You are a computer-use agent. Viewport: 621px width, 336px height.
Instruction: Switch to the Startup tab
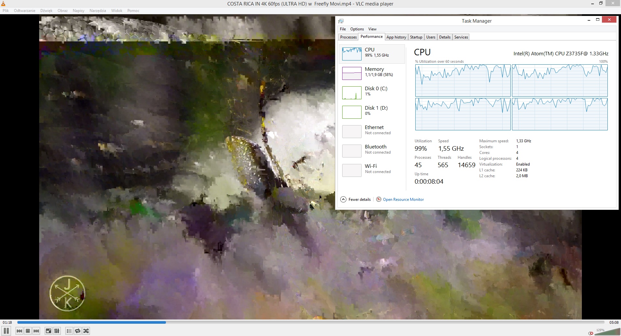coord(416,37)
